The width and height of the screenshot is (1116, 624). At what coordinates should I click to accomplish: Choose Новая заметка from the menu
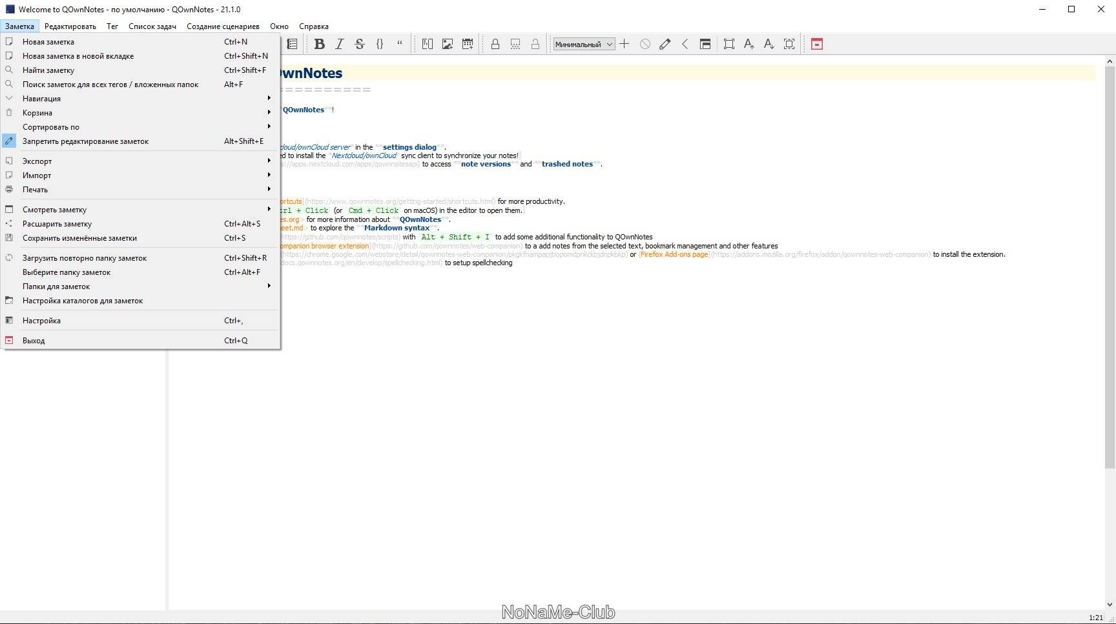[x=141, y=42]
